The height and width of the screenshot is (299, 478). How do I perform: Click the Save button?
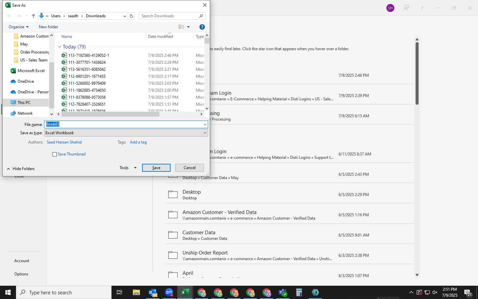(x=156, y=168)
